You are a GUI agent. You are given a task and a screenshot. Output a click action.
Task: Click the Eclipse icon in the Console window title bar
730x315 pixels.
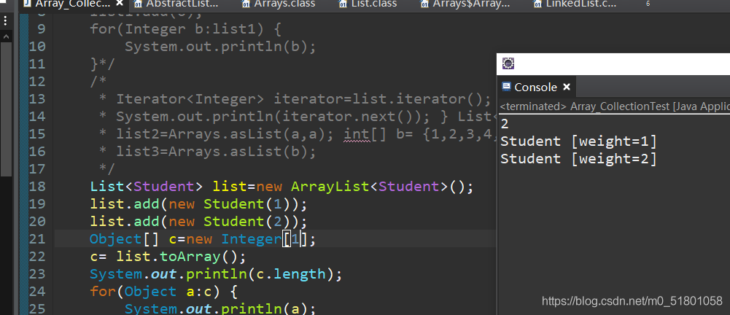coord(508,63)
